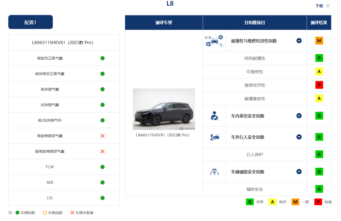Click the M rating for 耐撞性与维修经济性指数
Viewport: 341px width, 221px height.
[319, 41]
